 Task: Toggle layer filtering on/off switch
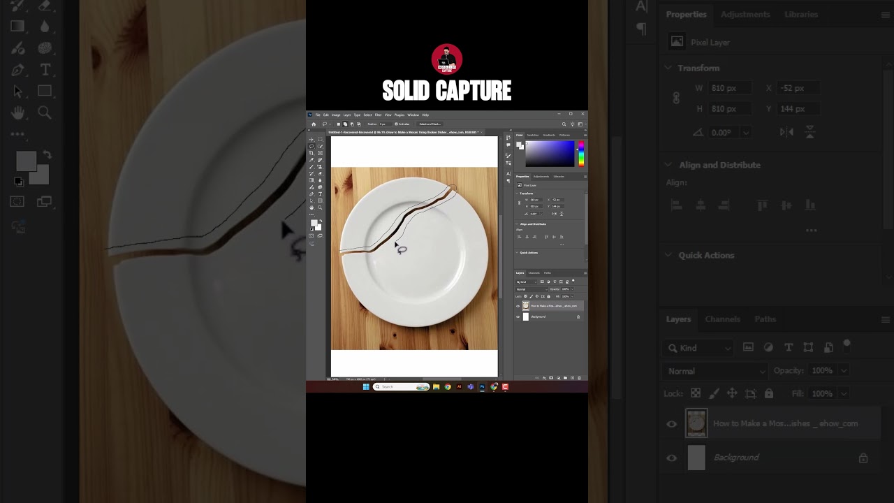(573, 281)
